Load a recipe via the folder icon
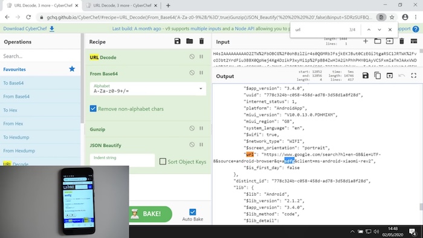The width and height of the screenshot is (423, 238). 189,41
